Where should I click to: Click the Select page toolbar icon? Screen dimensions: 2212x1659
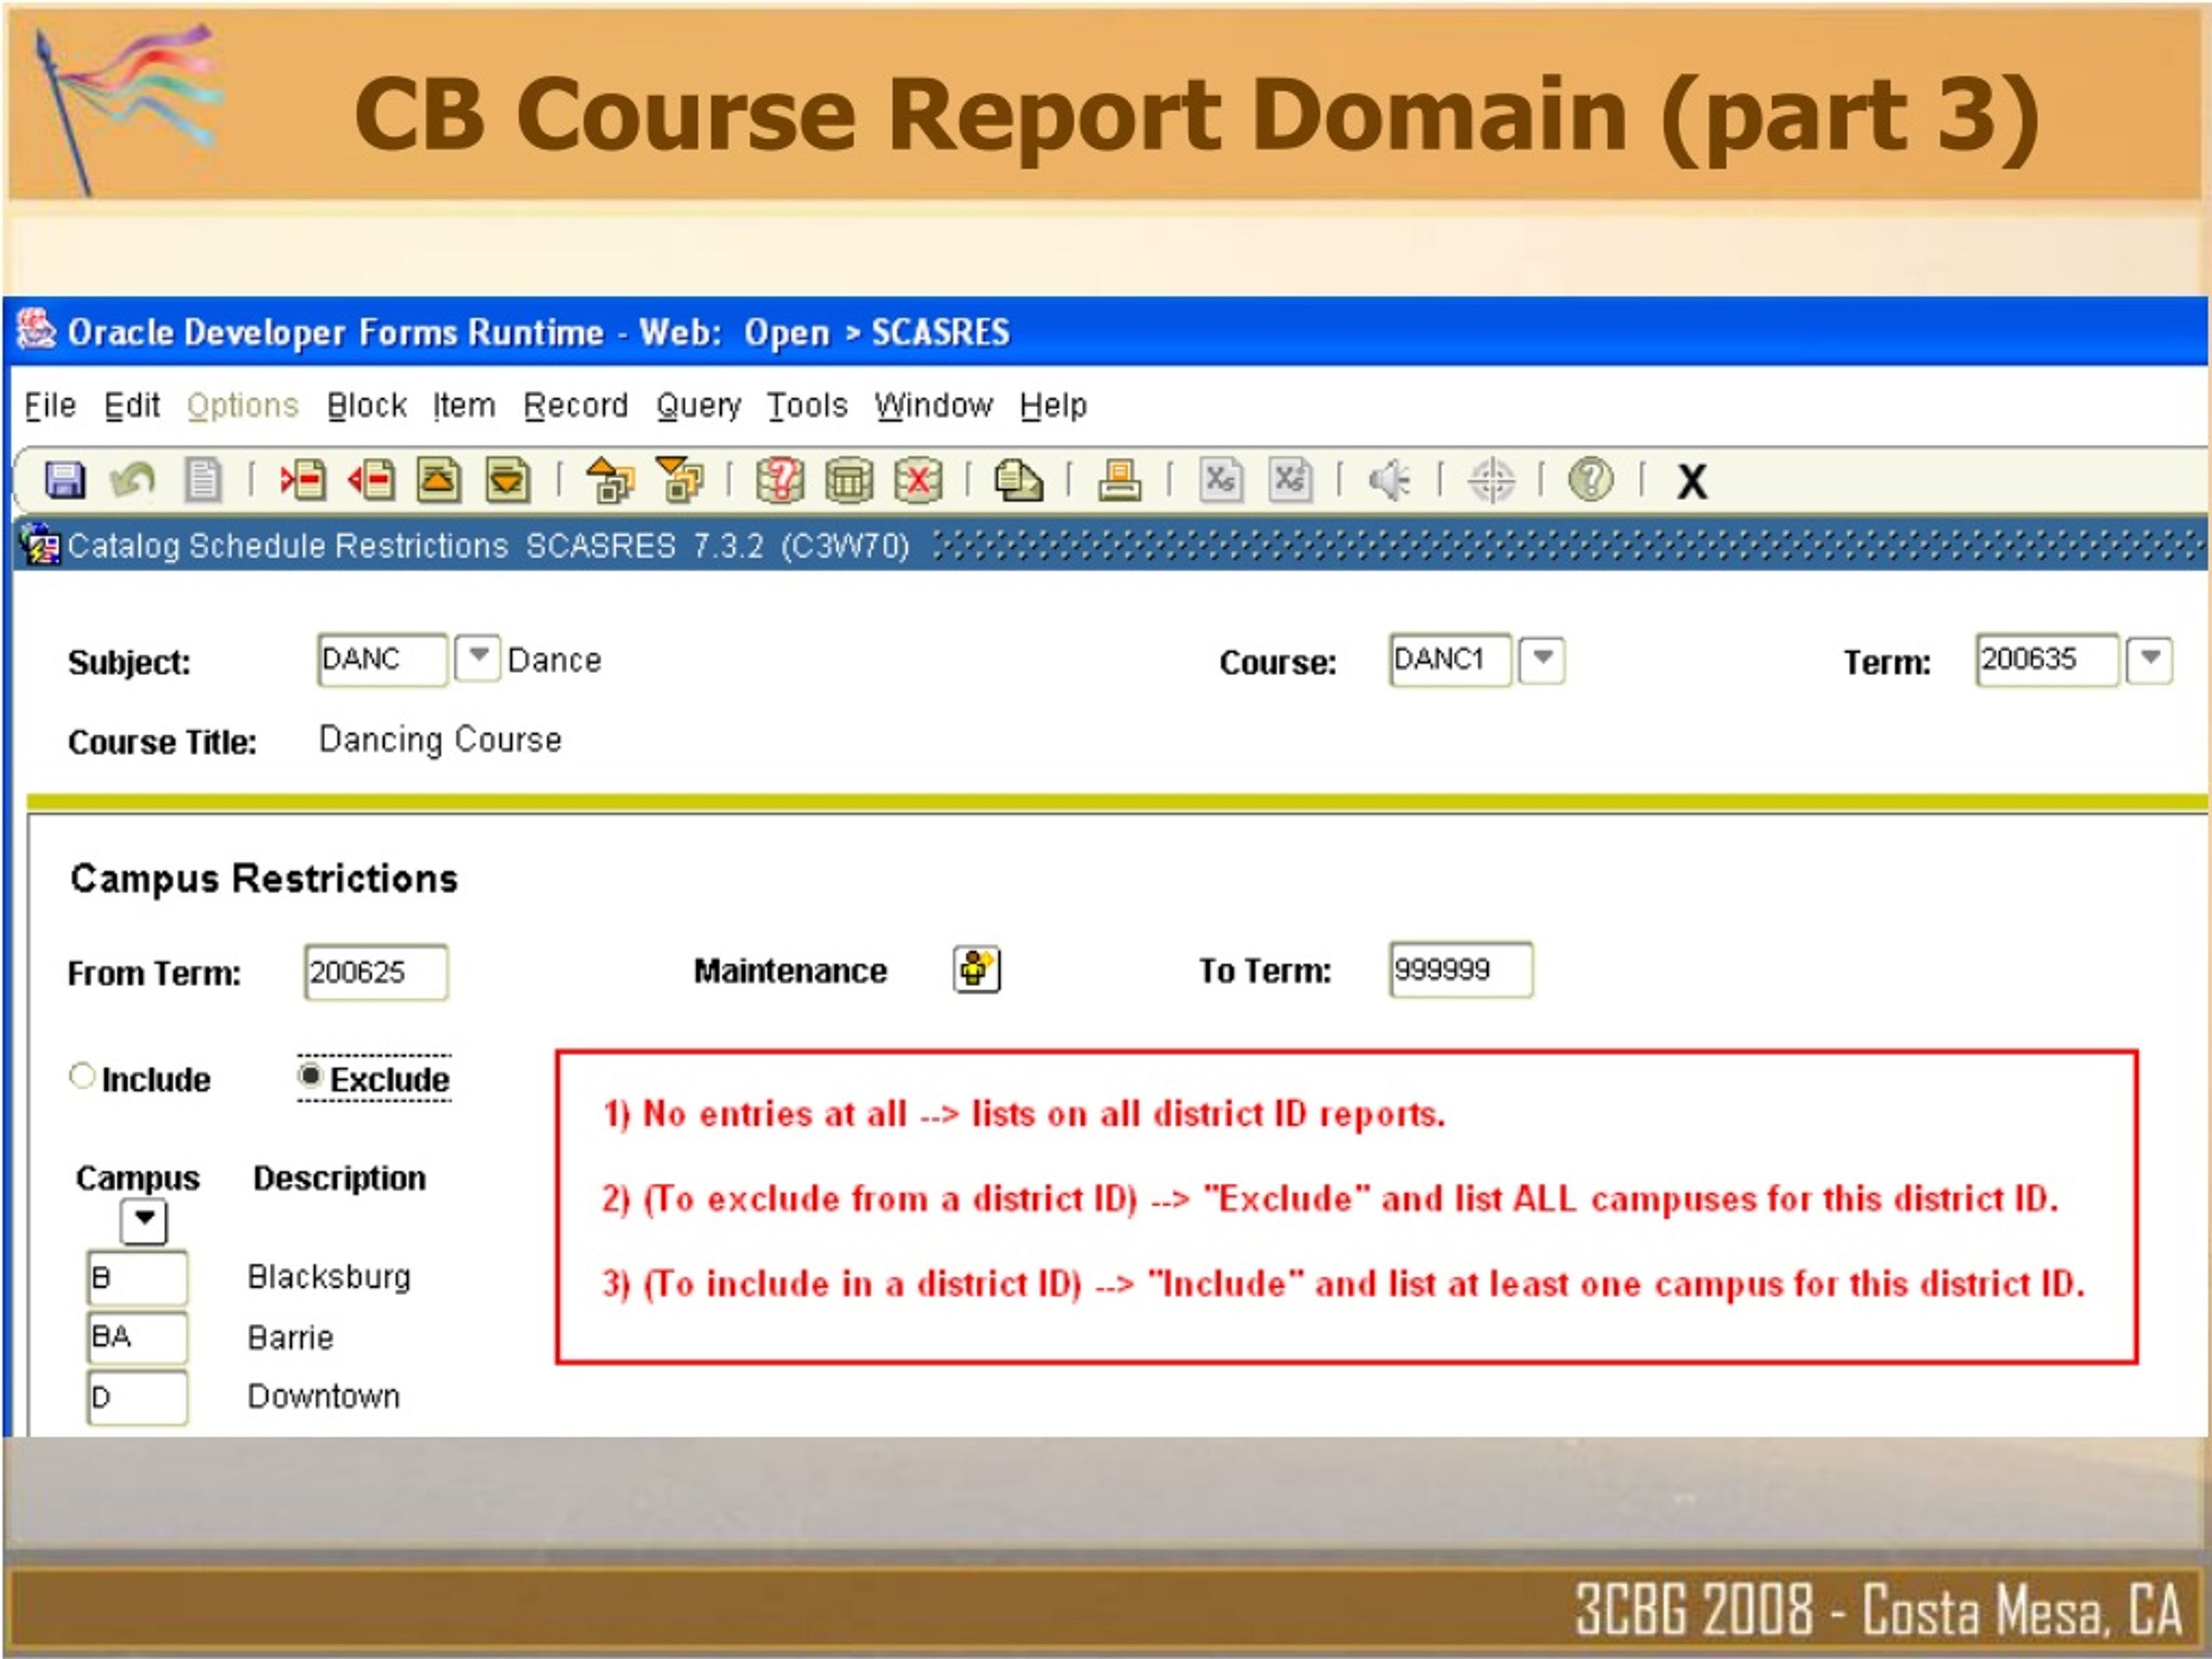[203, 481]
